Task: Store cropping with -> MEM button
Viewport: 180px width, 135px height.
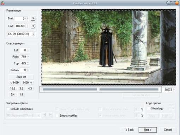Action: click(15, 82)
